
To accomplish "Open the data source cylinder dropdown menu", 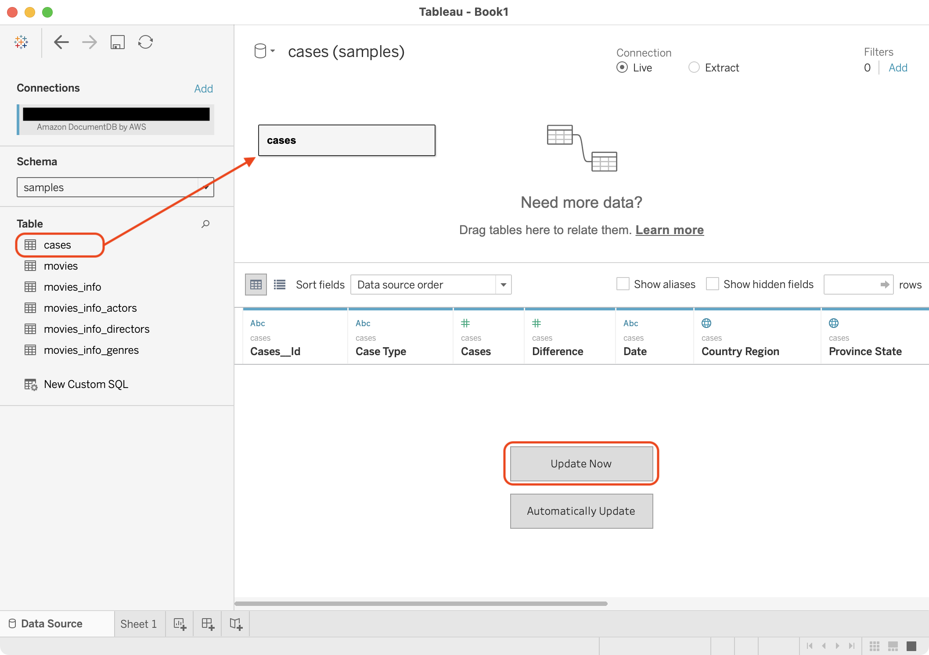I will pyautogui.click(x=265, y=51).
